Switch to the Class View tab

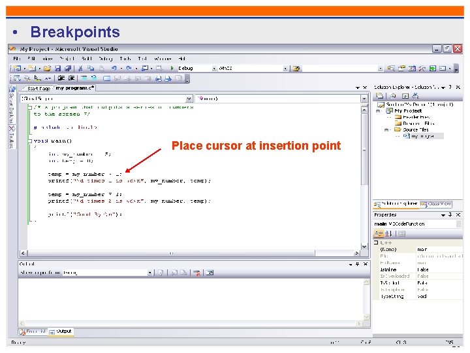pos(436,204)
